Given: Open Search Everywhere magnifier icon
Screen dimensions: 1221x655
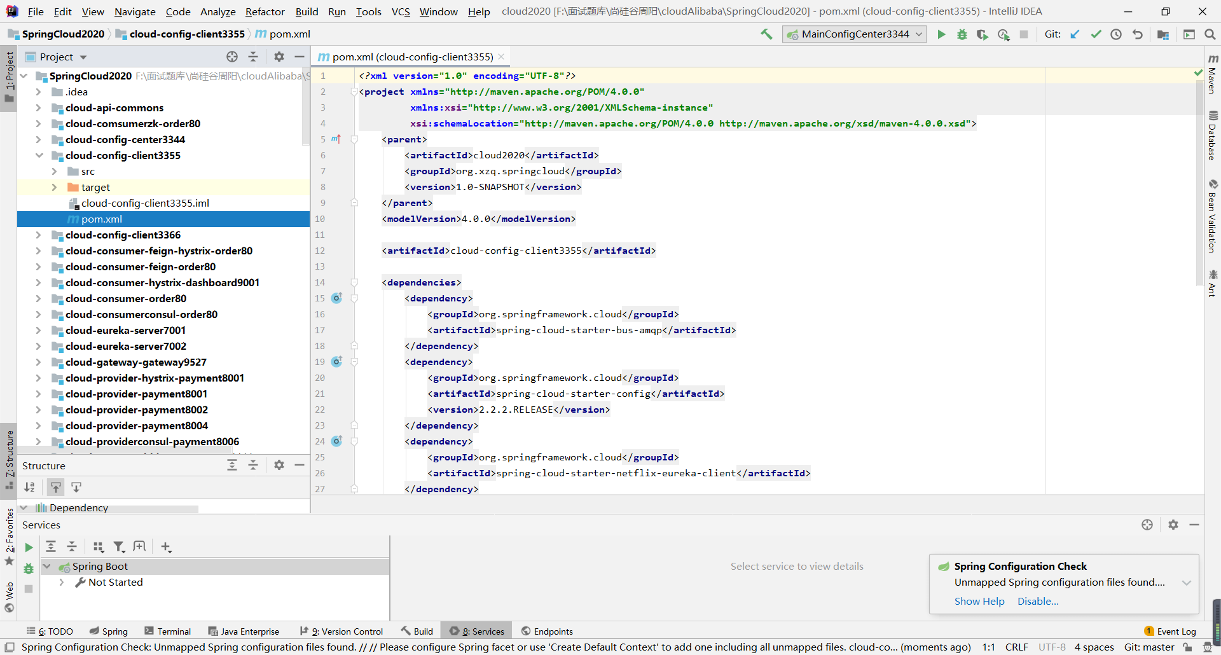Looking at the screenshot, I should coord(1210,34).
